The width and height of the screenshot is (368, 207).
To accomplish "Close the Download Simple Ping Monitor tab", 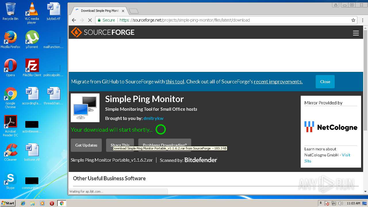I will pos(123,11).
